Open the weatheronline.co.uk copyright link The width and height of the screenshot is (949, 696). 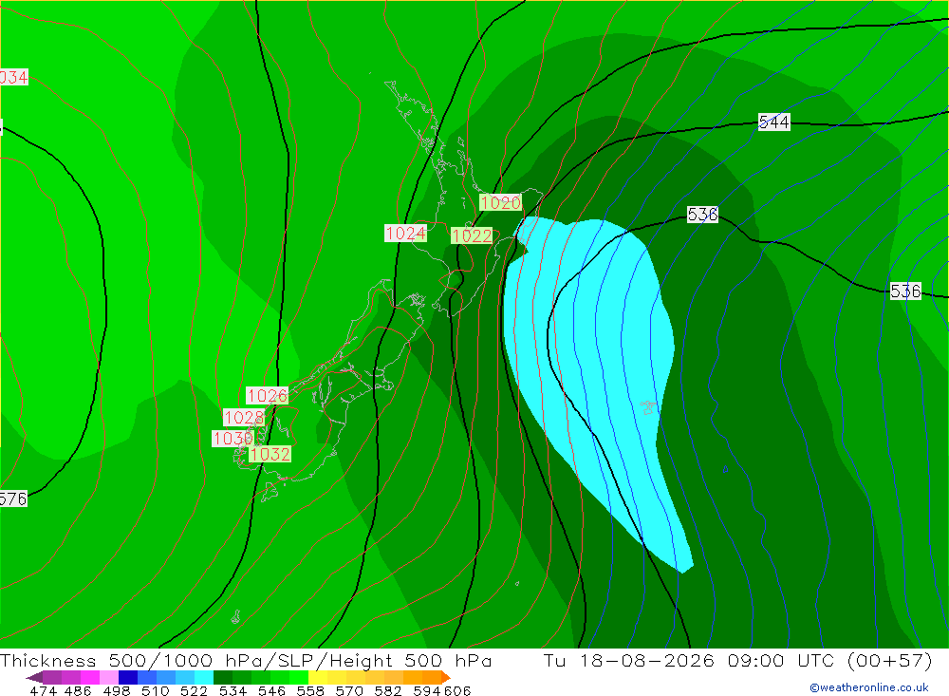869,687
